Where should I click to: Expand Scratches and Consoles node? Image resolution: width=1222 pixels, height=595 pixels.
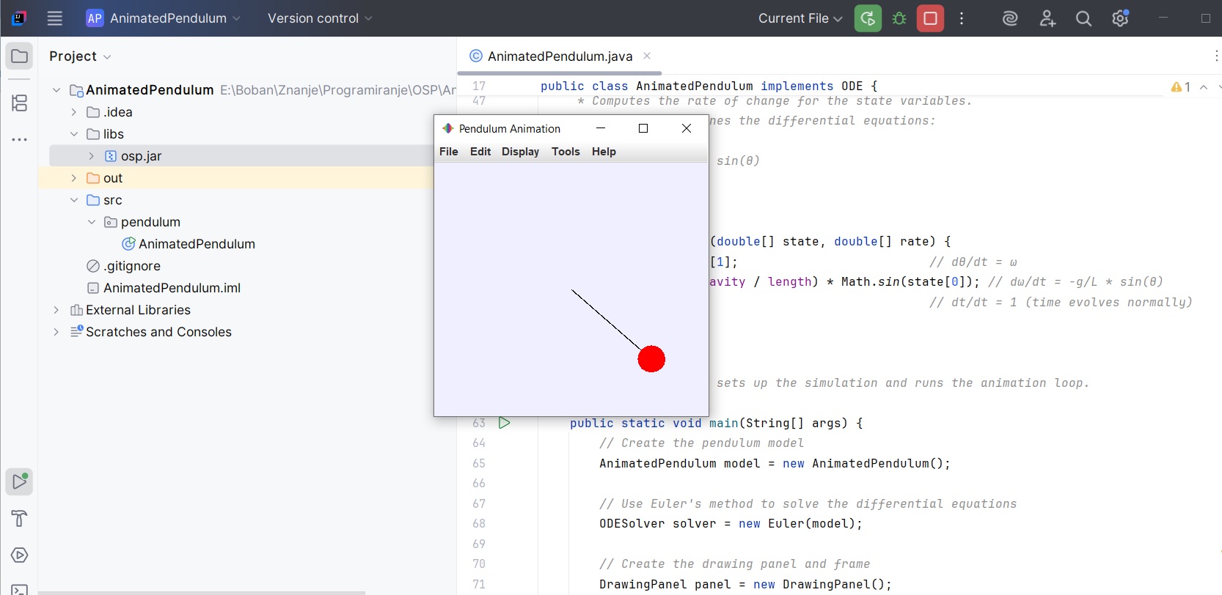coord(56,332)
